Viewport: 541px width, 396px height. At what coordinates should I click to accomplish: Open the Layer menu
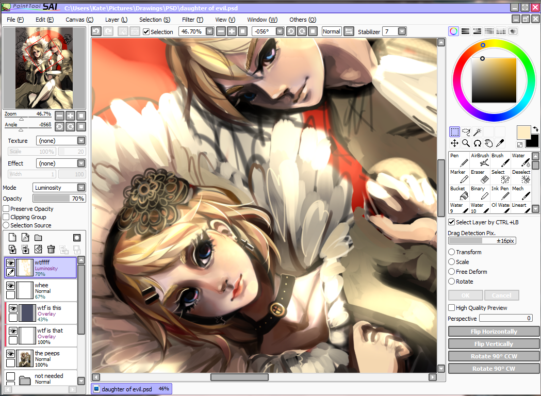tap(116, 20)
